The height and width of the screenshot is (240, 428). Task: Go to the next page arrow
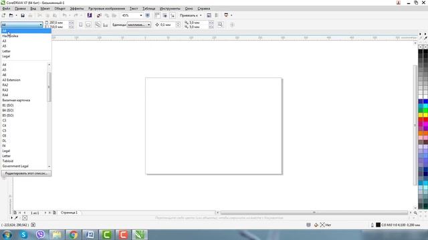click(x=45, y=213)
